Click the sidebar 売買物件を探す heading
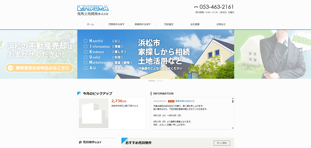This screenshot has width=311, height=148. point(92,142)
